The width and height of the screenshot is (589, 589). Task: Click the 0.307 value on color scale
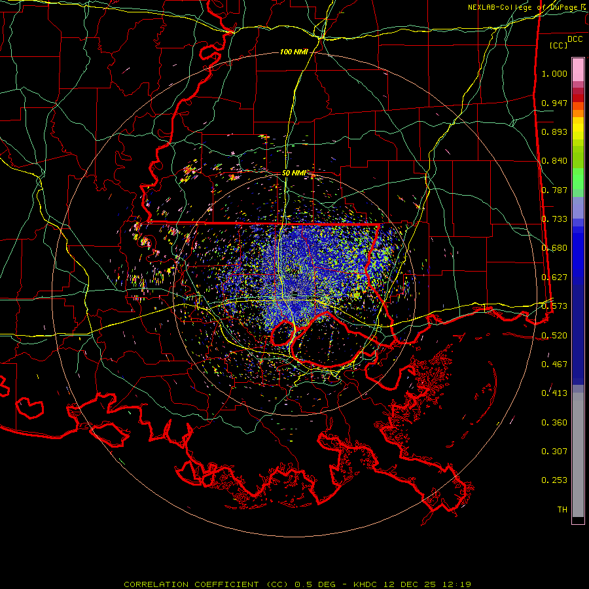pyautogui.click(x=554, y=452)
